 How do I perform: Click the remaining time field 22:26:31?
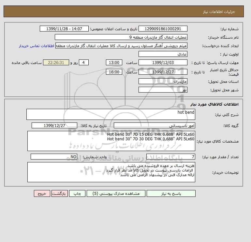[56, 63]
